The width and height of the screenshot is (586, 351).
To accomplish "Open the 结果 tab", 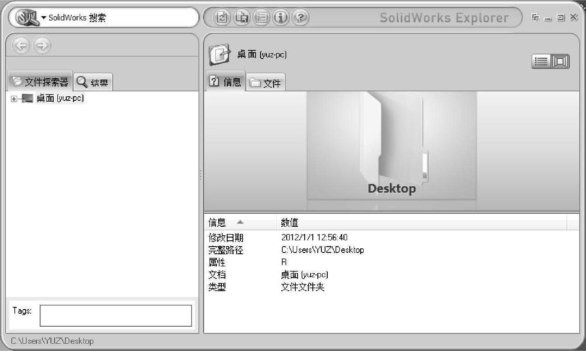I will 92,82.
